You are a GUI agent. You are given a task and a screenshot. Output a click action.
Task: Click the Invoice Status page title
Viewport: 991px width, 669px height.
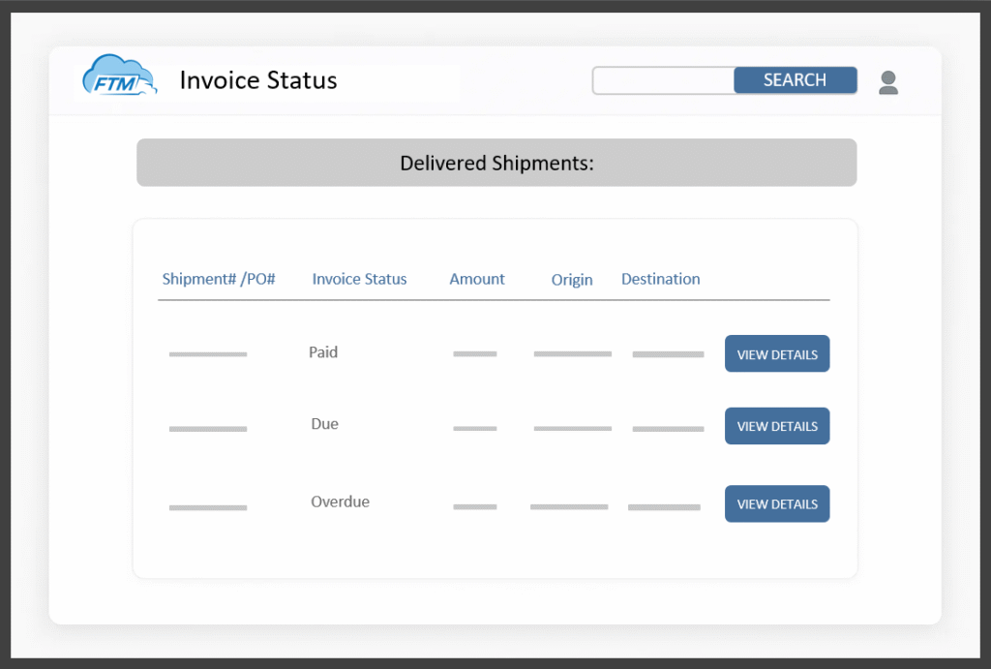pyautogui.click(x=258, y=80)
